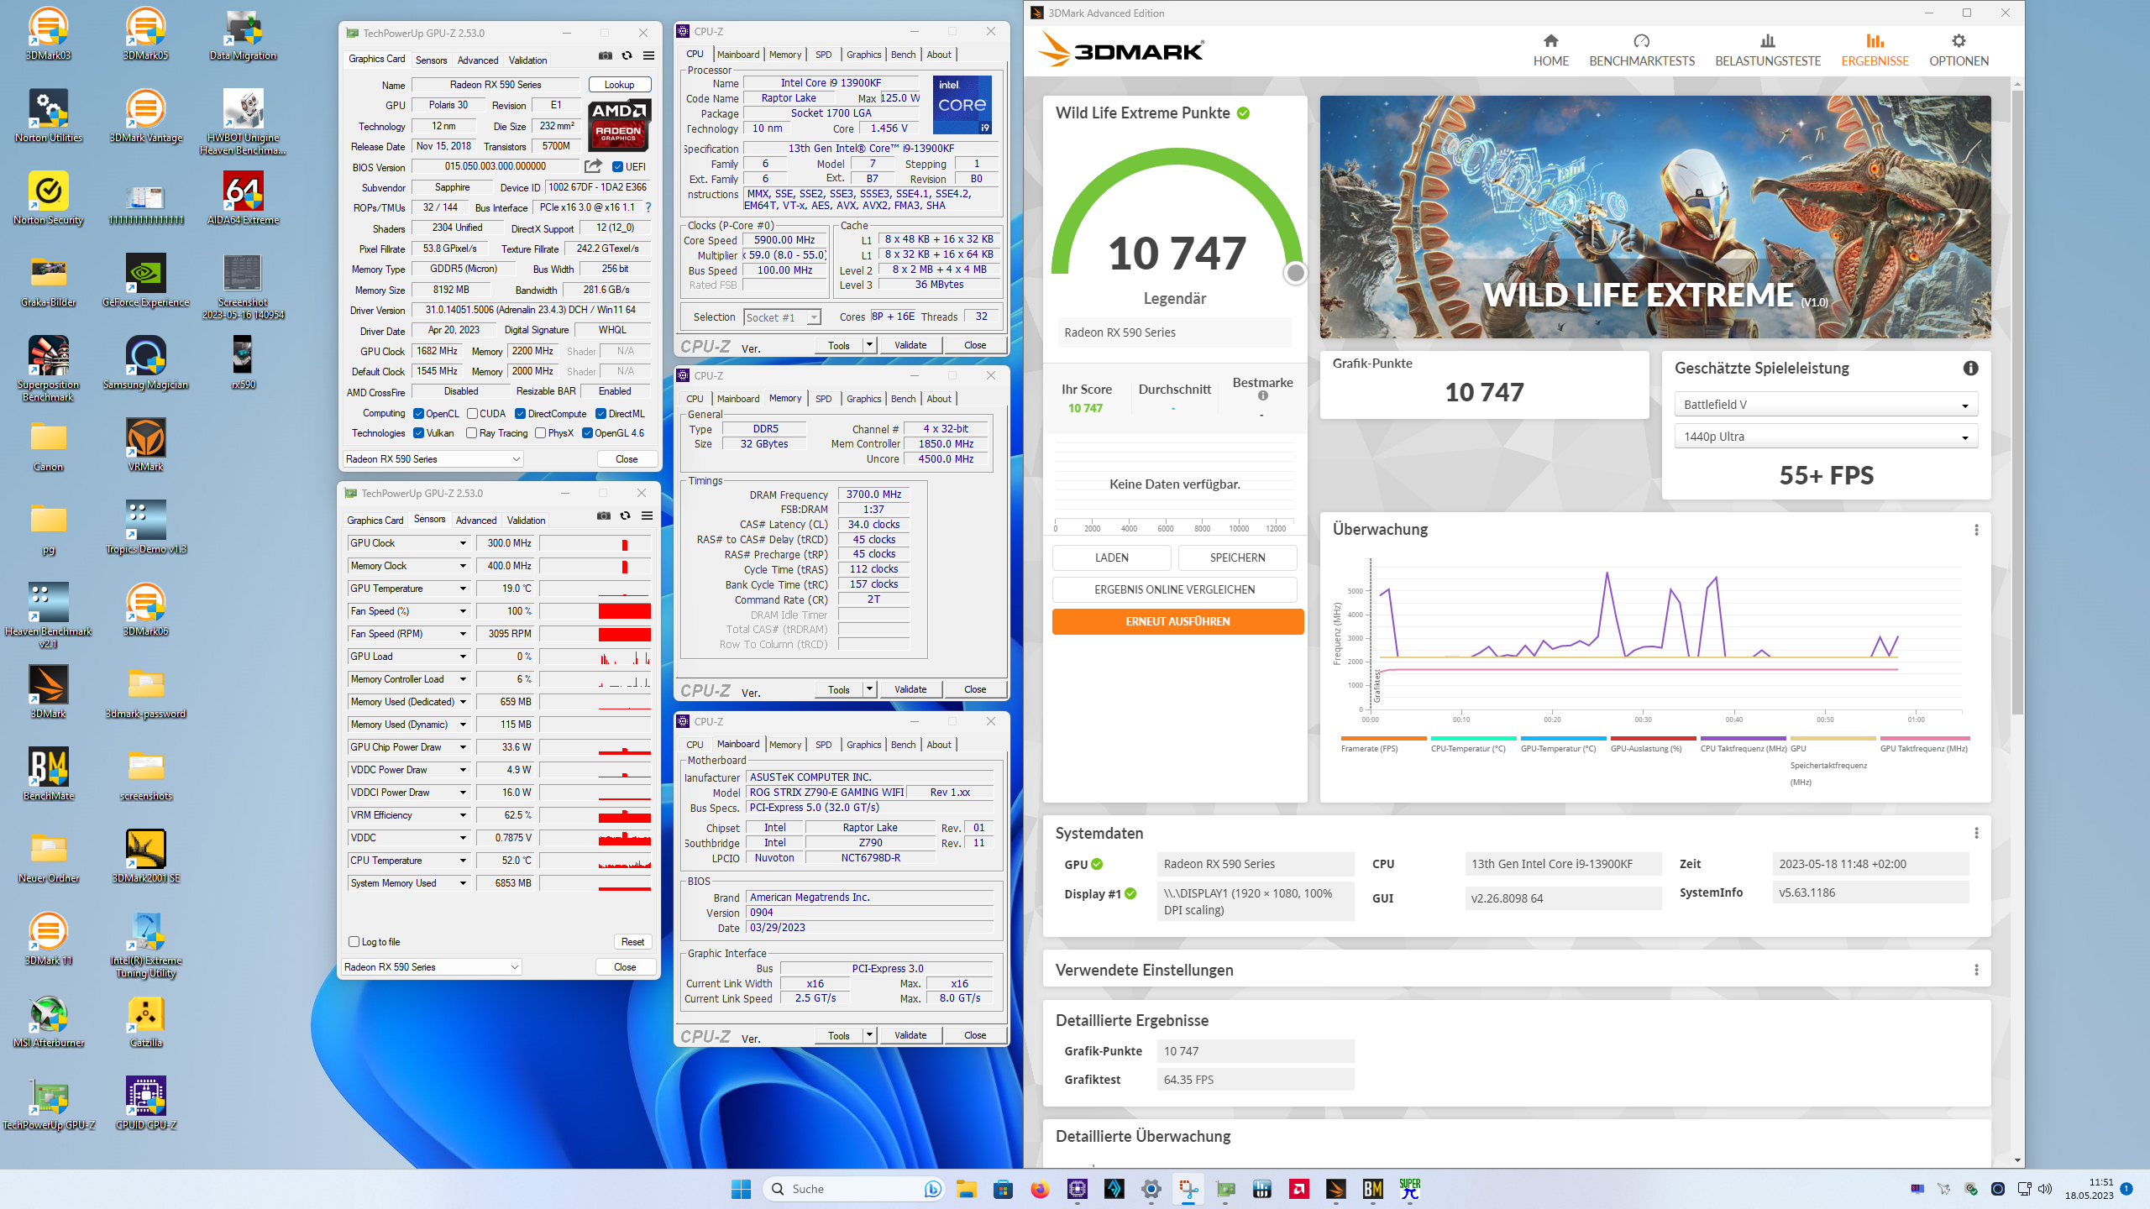Toggle the DirectCompute checkbox in GPU-Z
2150x1209 pixels.
[x=520, y=413]
